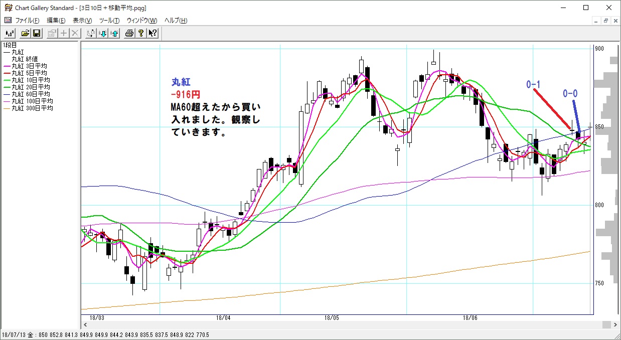Screen dimensions: 621x340
Task: Open the 表示(V) menu
Action: (82, 21)
